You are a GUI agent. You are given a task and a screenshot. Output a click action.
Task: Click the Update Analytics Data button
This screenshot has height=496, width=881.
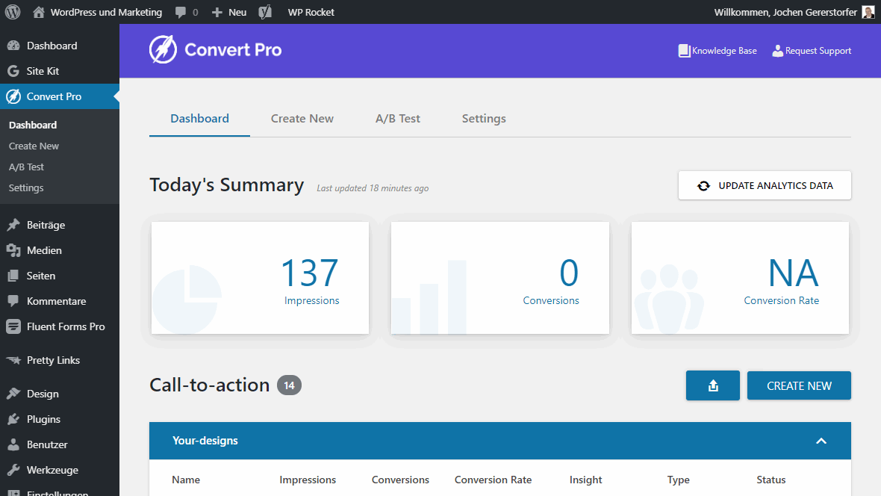[765, 185]
